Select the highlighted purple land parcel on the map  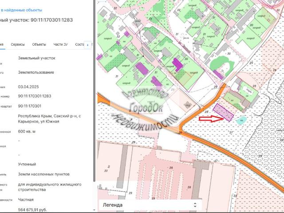[223, 112]
